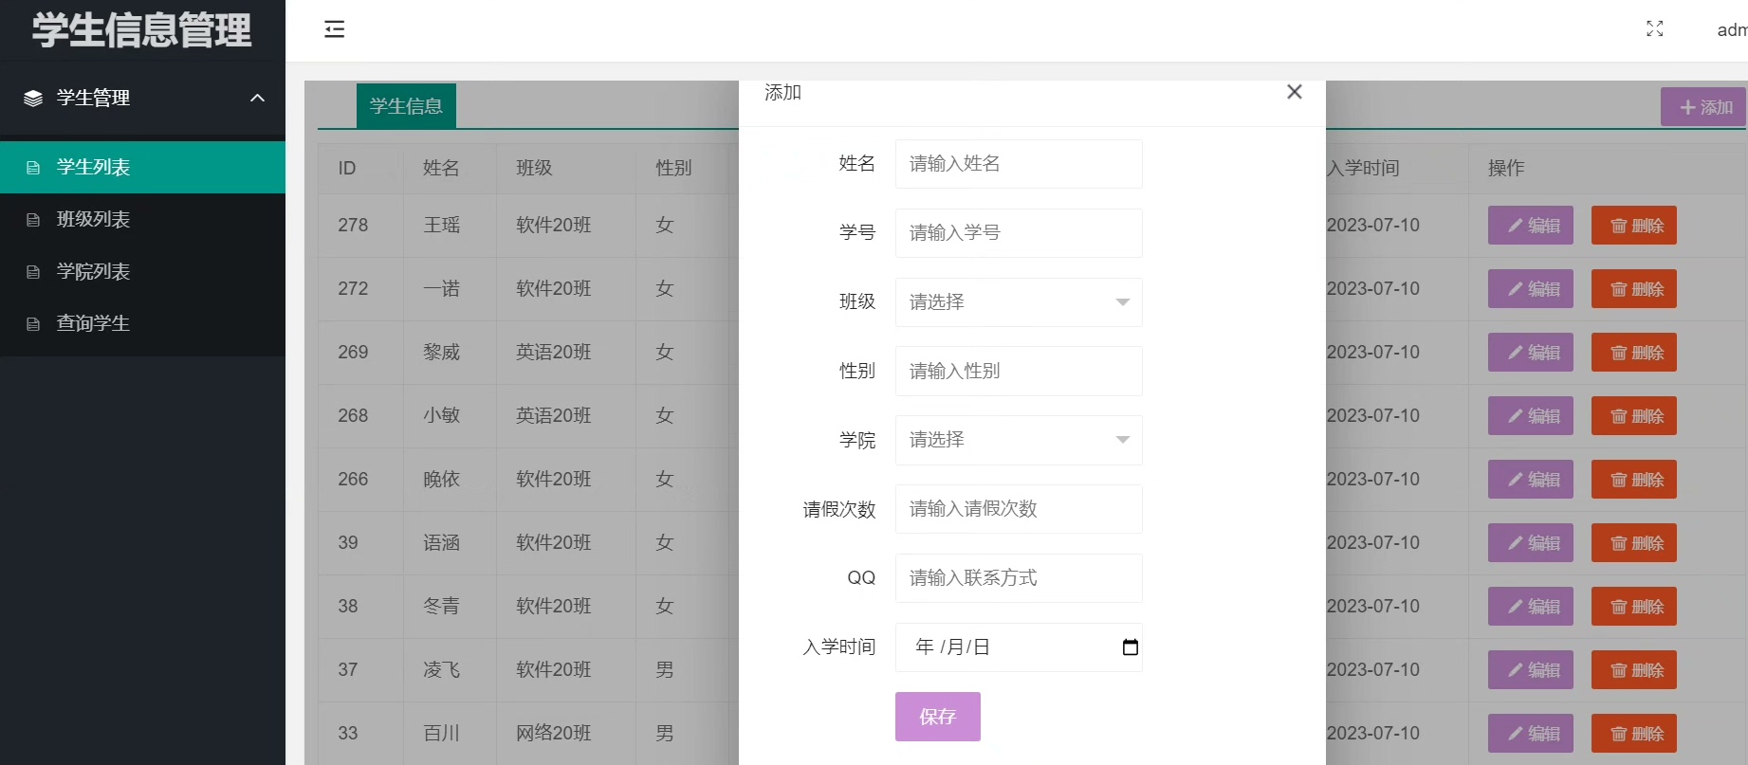Click the document icon beside 学院列表
Screen dimensions: 1748x765
(x=33, y=272)
